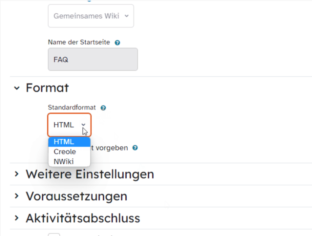Expand the Voraussetzungen section
Image resolution: width=312 pixels, height=236 pixels.
click(17, 196)
